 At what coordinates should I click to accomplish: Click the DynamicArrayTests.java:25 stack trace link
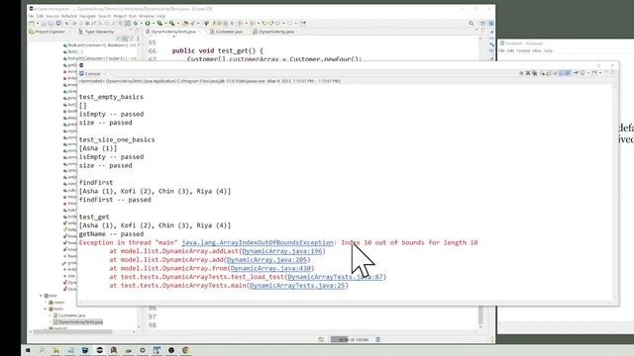coord(297,286)
